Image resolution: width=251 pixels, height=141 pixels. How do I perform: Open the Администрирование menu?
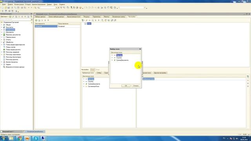[38, 4]
